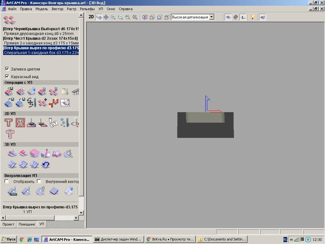325x244 pixels.
Task: Switch to the 'Помощник' tab
Action: pyautogui.click(x=27, y=224)
